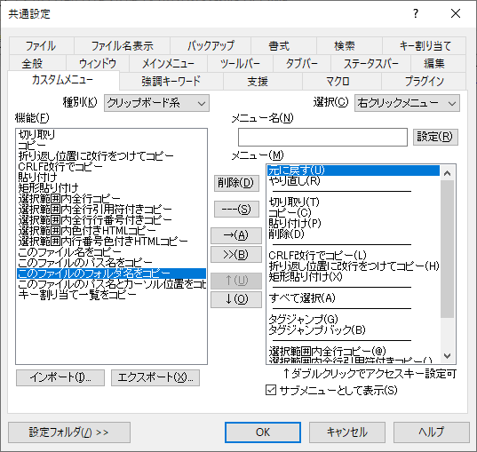
Task: Confirm with the OK button
Action: 263,432
